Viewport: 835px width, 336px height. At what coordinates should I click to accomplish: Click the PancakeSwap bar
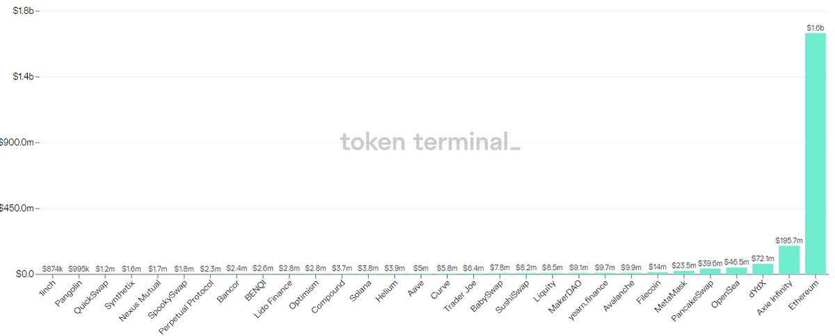click(x=710, y=271)
